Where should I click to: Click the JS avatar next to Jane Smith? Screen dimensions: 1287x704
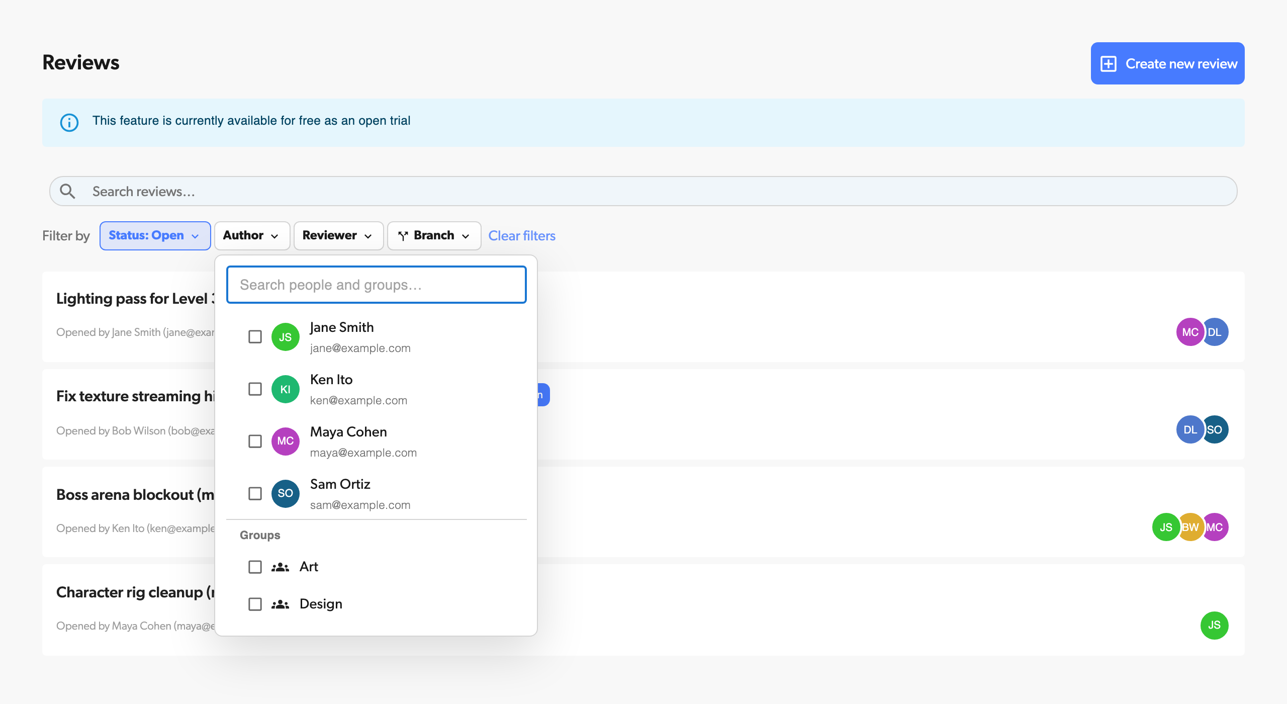286,337
